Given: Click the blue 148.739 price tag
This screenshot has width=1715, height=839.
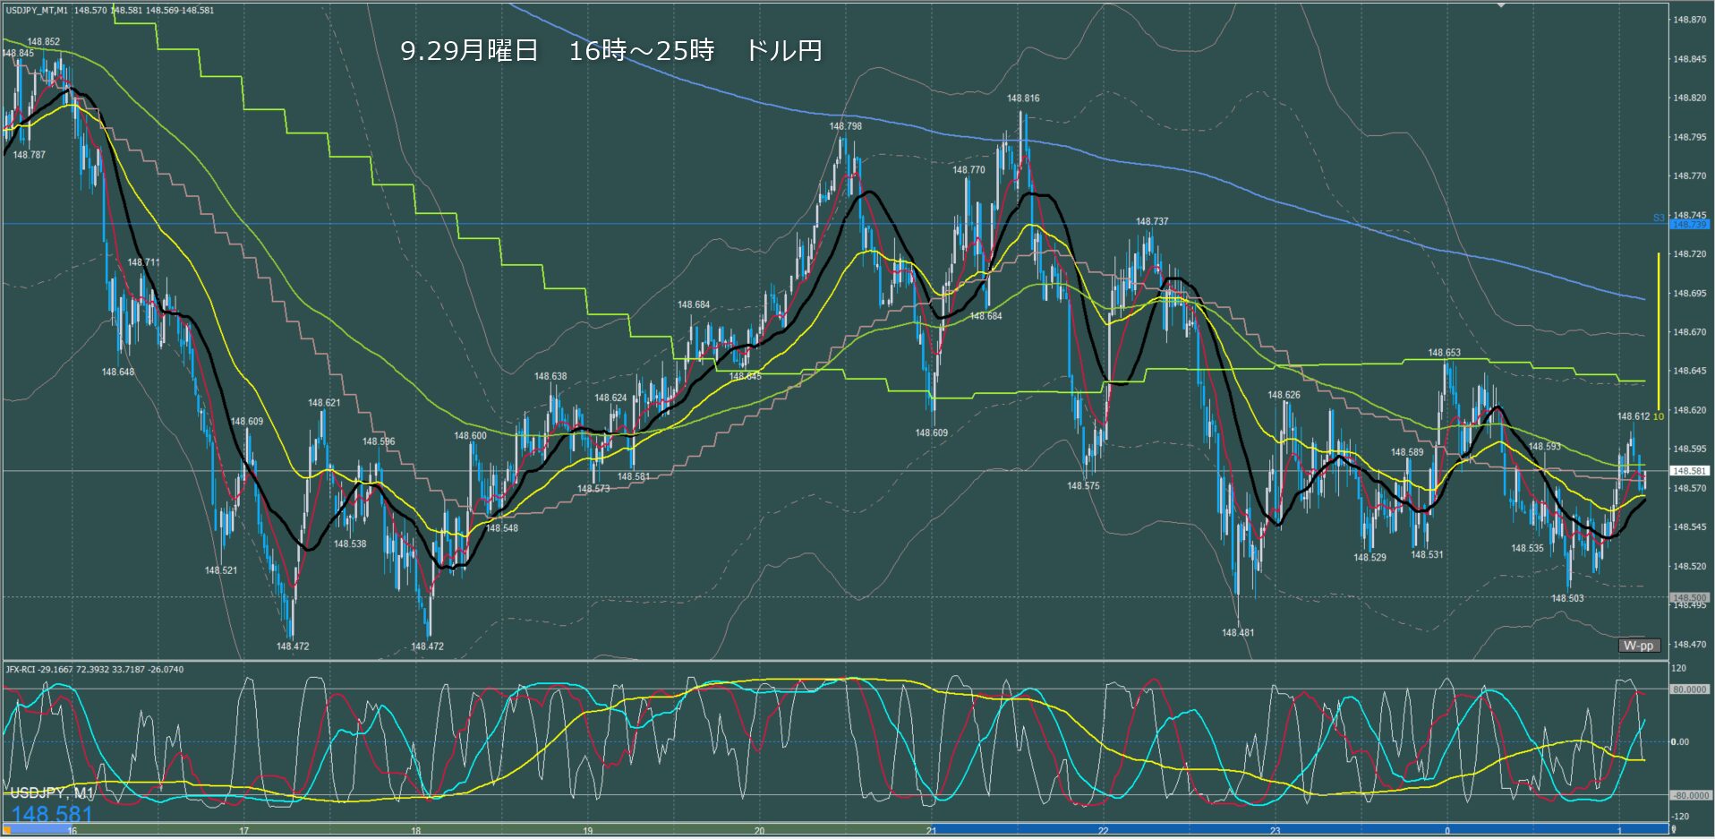Looking at the screenshot, I should pos(1689,225).
